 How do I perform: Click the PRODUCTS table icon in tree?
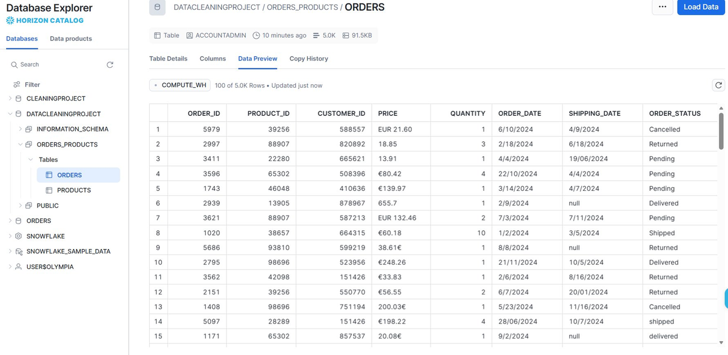pos(49,190)
